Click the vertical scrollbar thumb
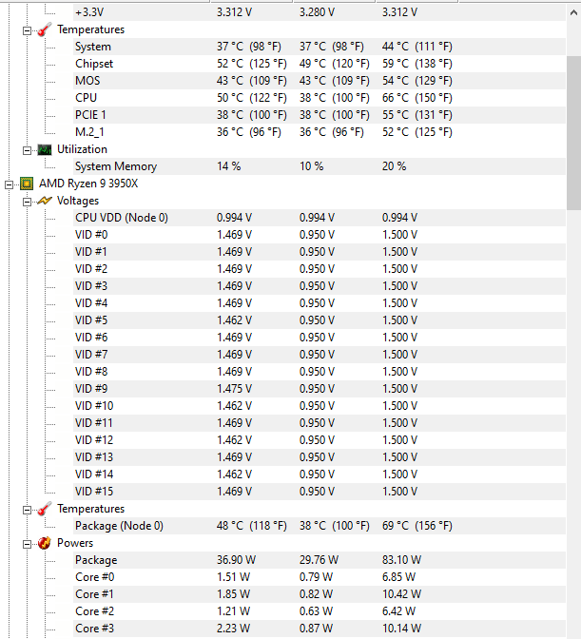The height and width of the screenshot is (639, 581). pos(573,105)
